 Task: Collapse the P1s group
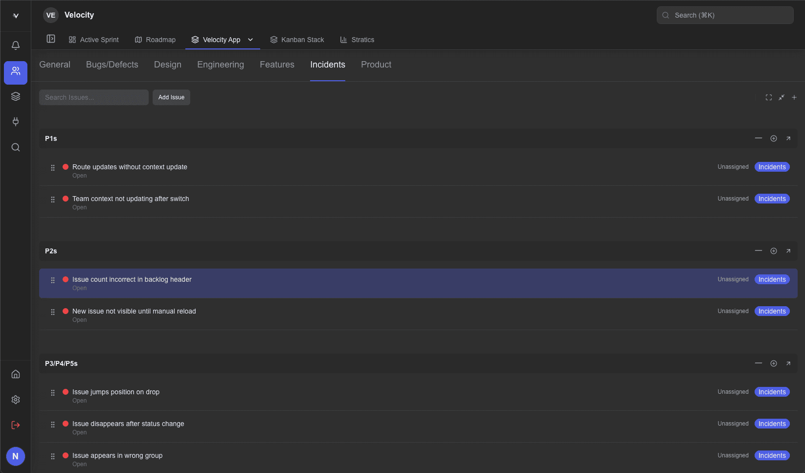759,138
